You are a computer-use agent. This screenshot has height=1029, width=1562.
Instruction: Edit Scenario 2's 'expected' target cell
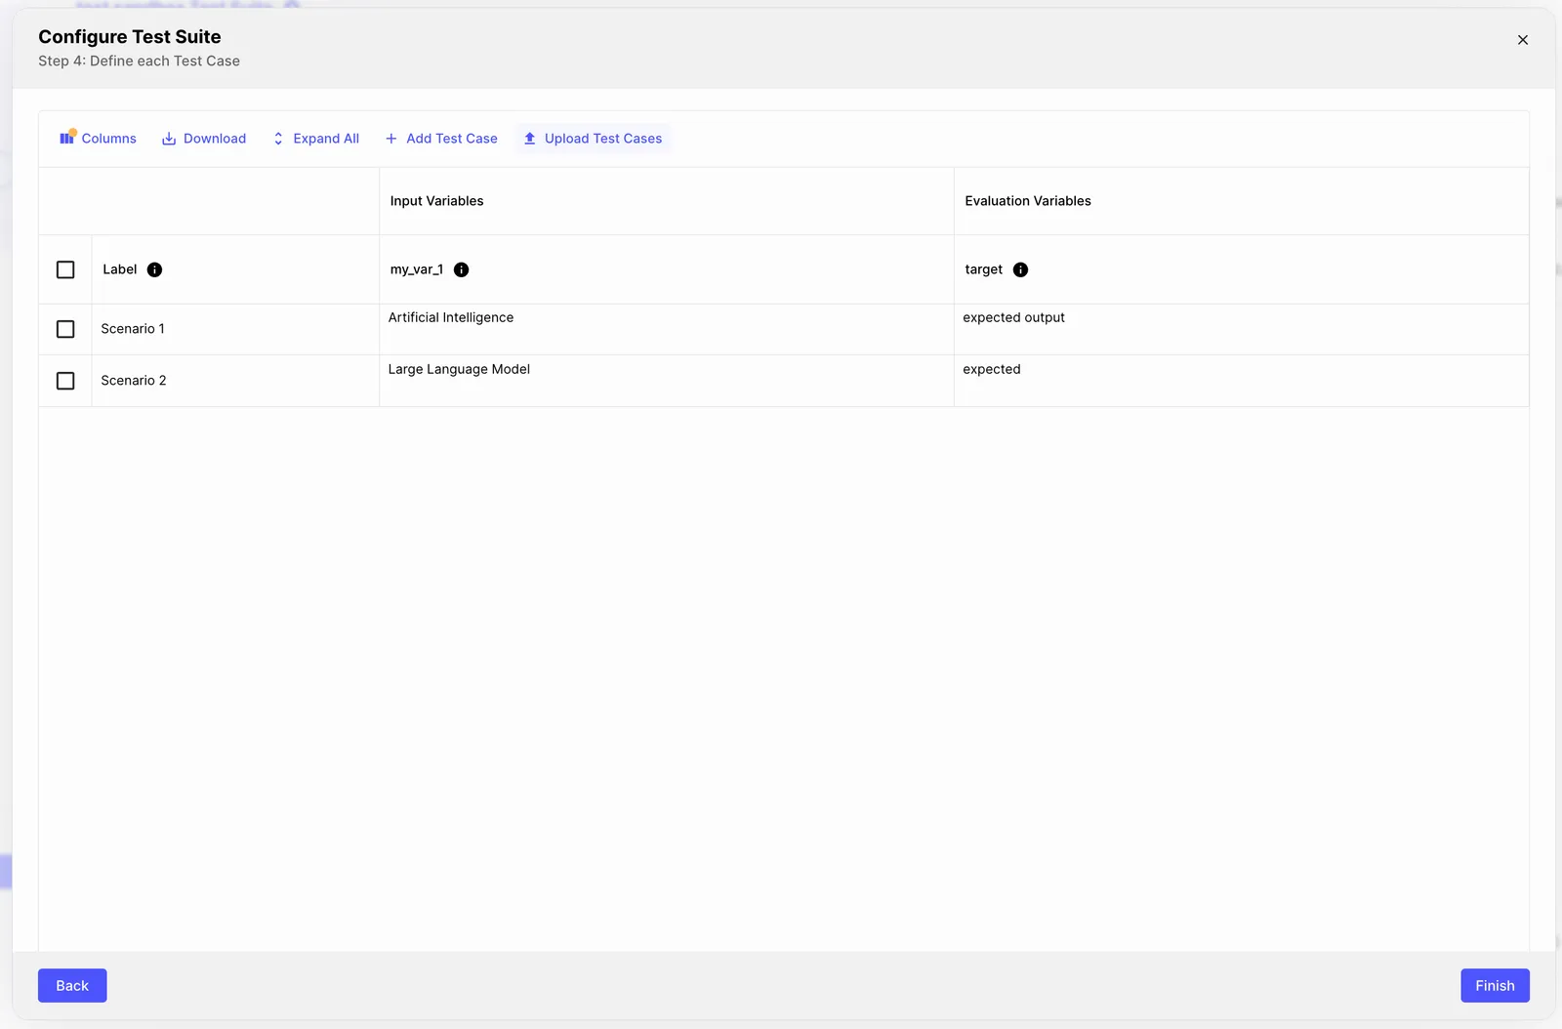(1242, 381)
